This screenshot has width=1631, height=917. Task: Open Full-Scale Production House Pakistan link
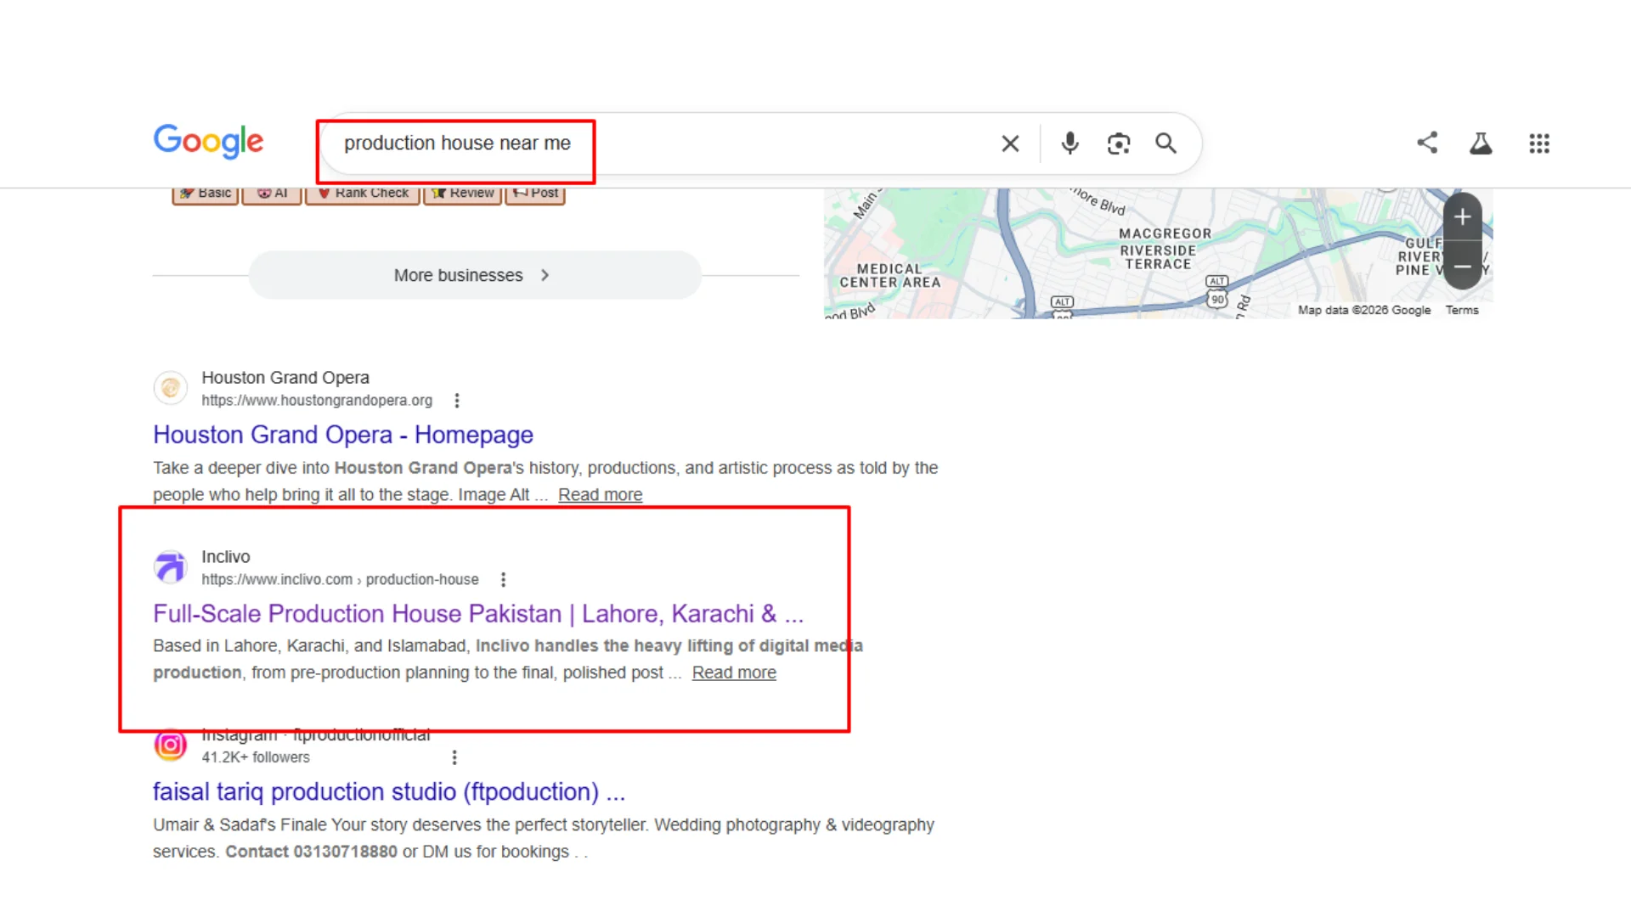coord(477,614)
